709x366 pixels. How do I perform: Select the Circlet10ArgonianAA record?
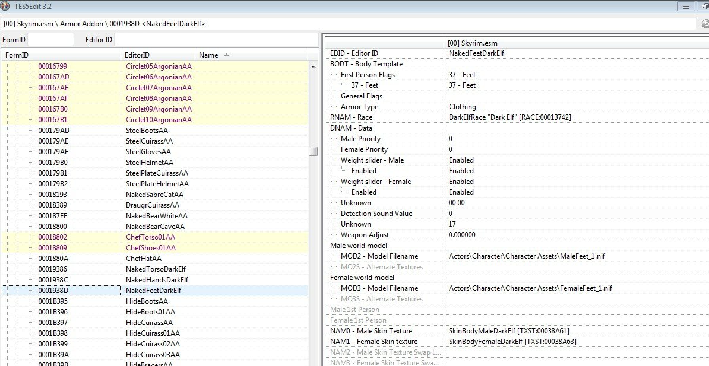tap(154, 120)
